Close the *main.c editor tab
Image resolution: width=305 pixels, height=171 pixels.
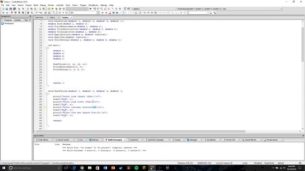71,18
